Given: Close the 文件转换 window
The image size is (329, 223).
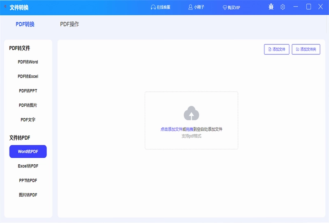Looking at the screenshot, I should [x=320, y=7].
